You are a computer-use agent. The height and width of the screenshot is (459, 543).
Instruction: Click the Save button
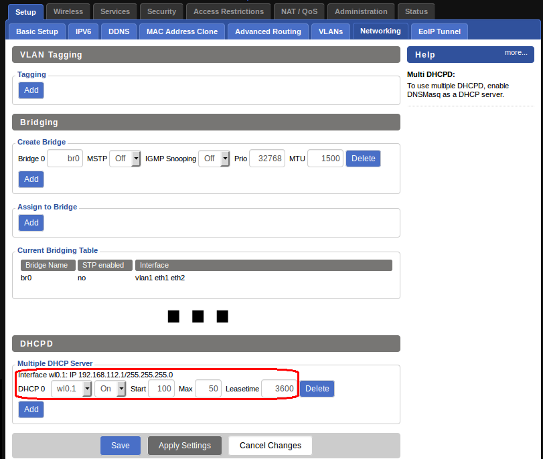click(x=121, y=446)
